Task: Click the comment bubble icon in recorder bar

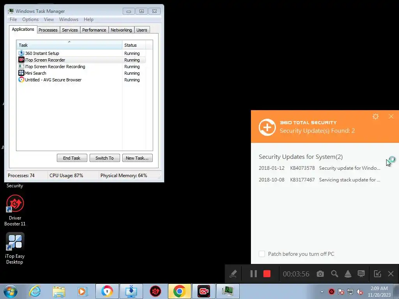Action: [x=361, y=274]
